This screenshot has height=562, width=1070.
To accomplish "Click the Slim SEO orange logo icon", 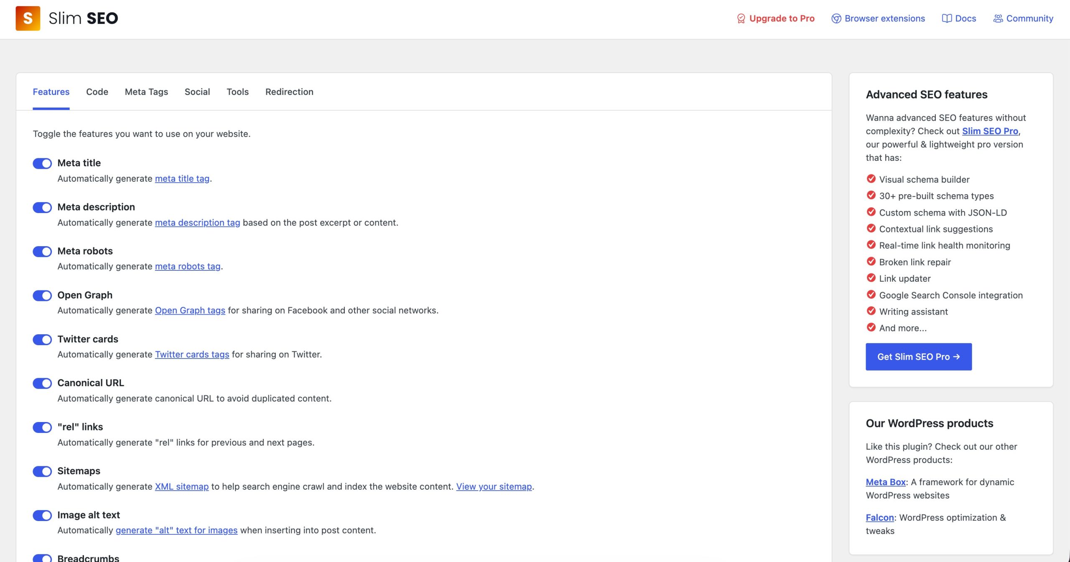I will [x=28, y=18].
